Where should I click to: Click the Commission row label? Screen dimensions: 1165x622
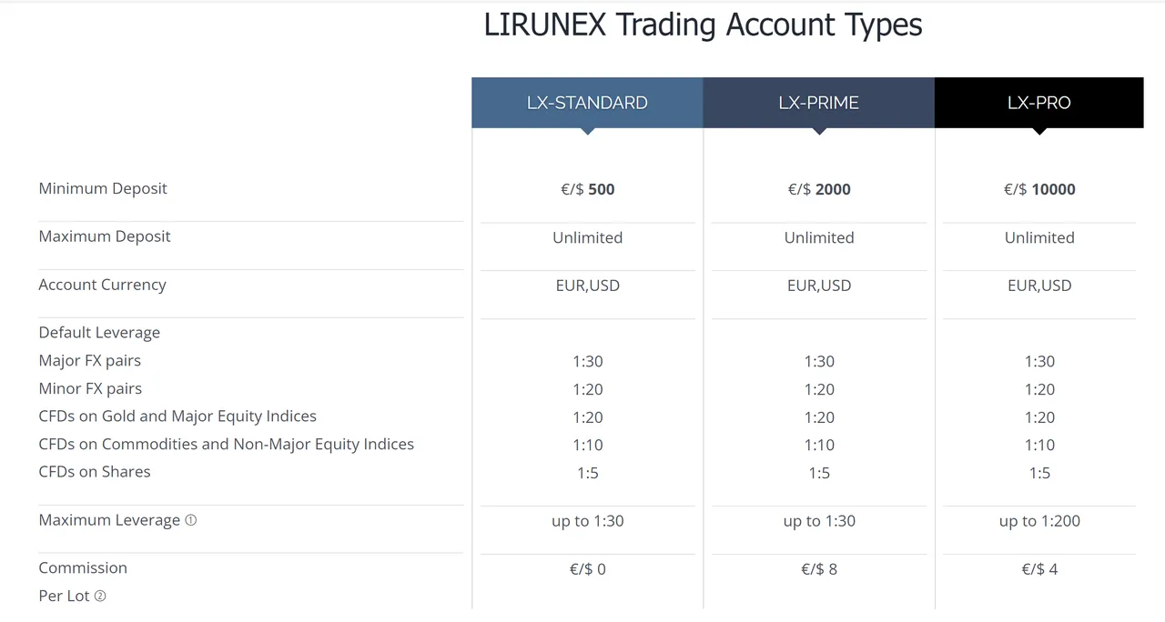(x=83, y=567)
